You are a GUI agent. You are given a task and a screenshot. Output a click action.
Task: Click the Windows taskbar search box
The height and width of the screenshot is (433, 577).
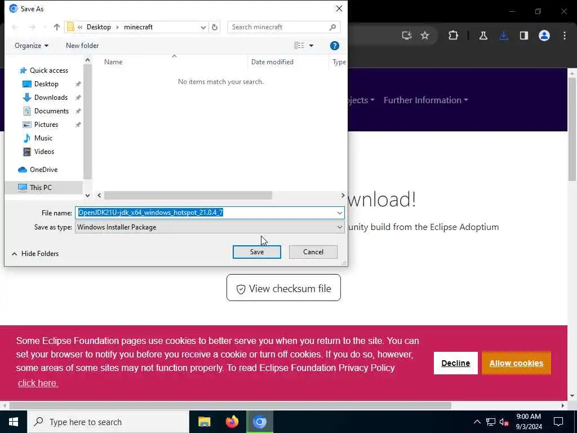click(x=108, y=422)
